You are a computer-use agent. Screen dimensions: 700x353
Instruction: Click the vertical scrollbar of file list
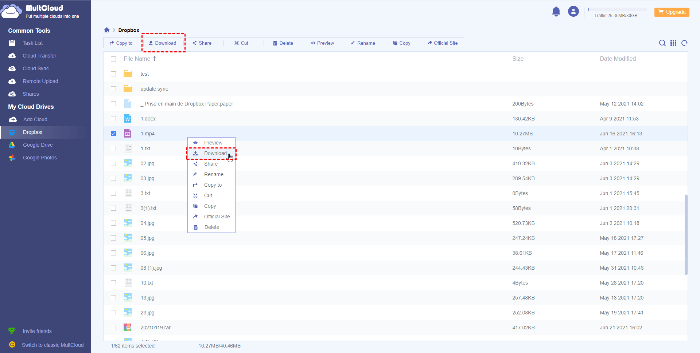coord(686,235)
